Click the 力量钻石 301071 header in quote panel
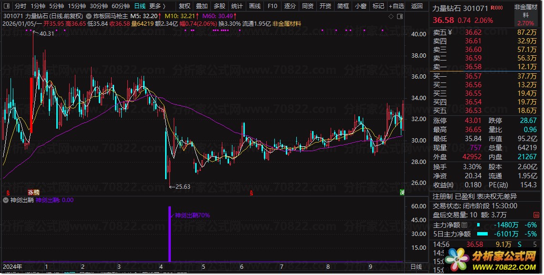The height and width of the screenshot is (275, 544). (x=460, y=8)
